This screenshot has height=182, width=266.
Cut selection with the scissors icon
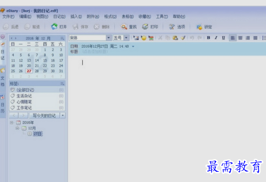(x=160, y=38)
